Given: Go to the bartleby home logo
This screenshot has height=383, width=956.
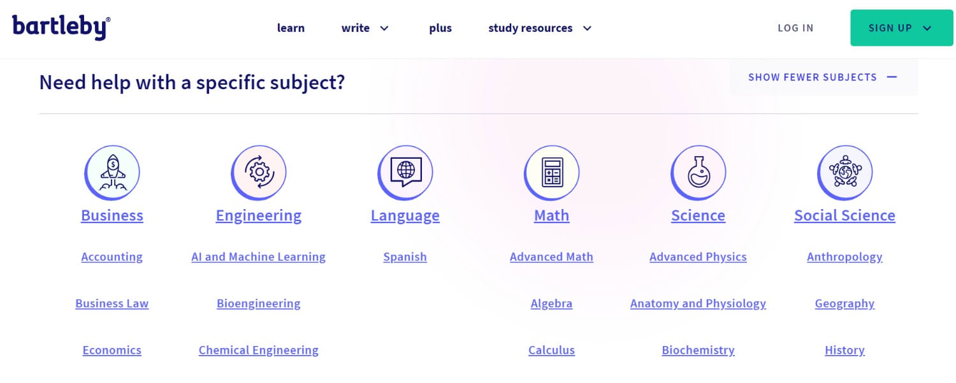Looking at the screenshot, I should click(61, 27).
